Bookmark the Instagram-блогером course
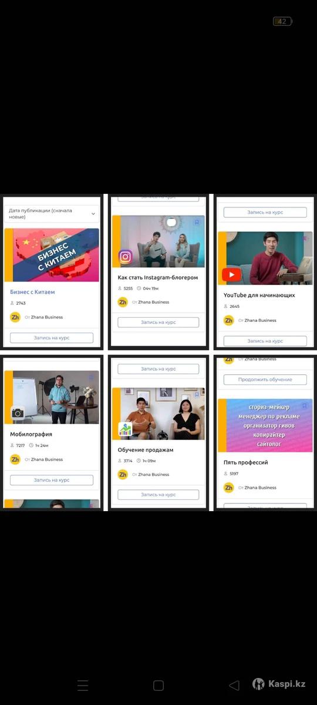 pos(197,223)
